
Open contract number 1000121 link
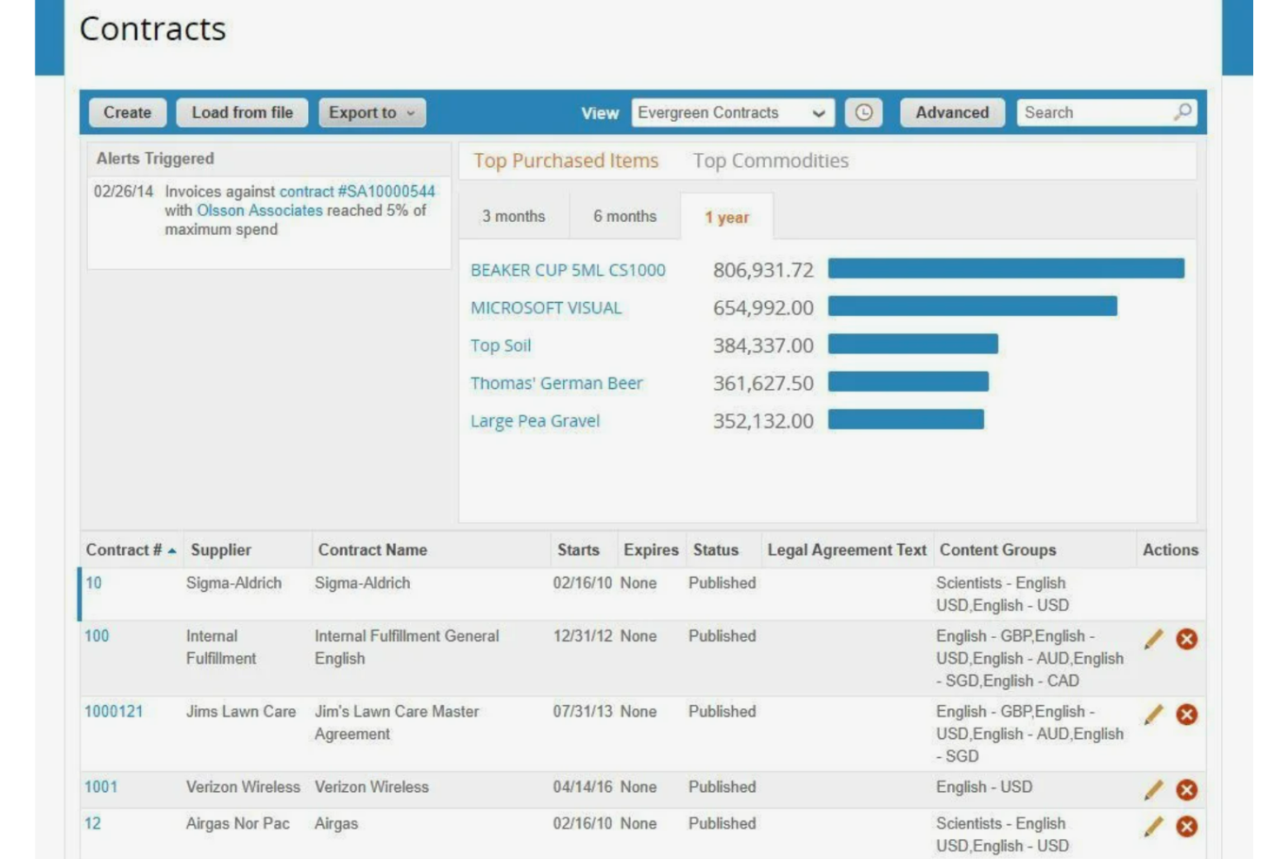[113, 712]
